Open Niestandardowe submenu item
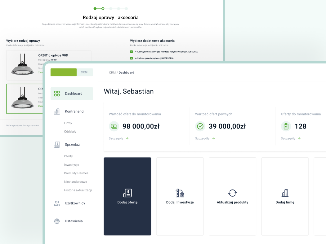 click(75, 182)
